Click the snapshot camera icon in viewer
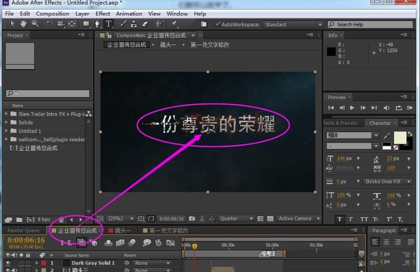 click(192, 218)
